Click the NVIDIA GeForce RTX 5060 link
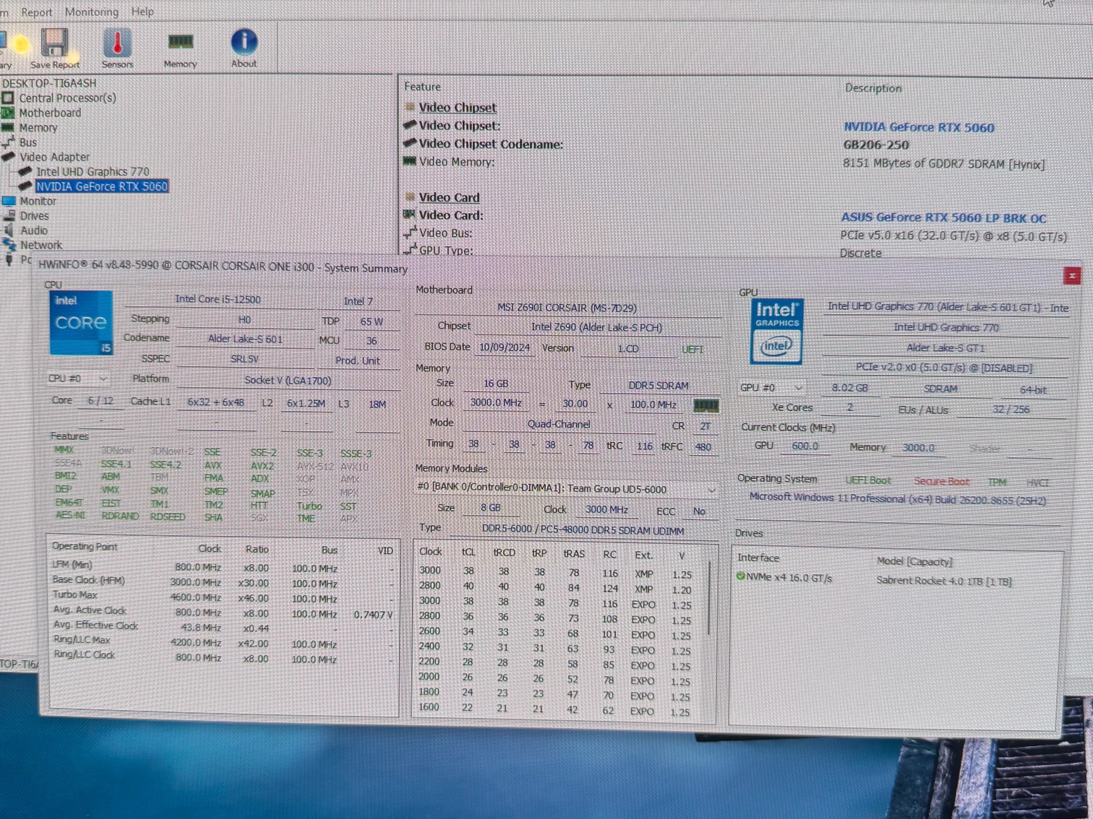This screenshot has width=1093, height=819. click(918, 127)
